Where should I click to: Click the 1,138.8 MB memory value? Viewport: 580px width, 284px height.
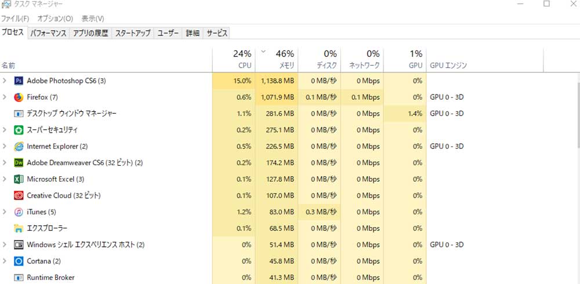[x=277, y=81]
